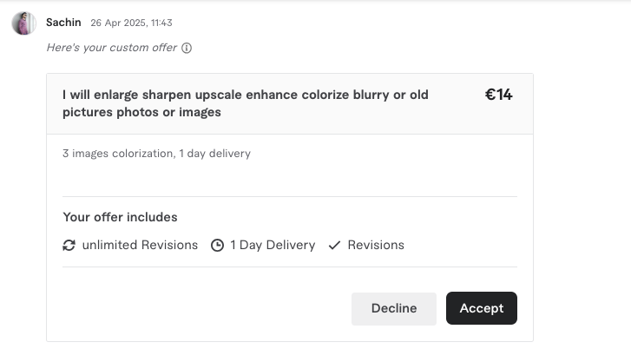Select the '3 images colorization' description text
Image resolution: width=631 pixels, height=362 pixels.
156,154
